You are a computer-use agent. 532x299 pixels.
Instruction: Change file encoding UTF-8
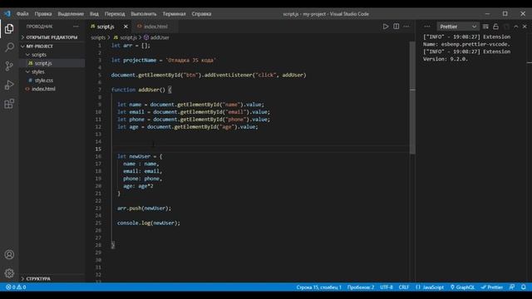coord(386,287)
